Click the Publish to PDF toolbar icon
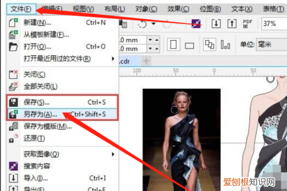 [247, 23]
